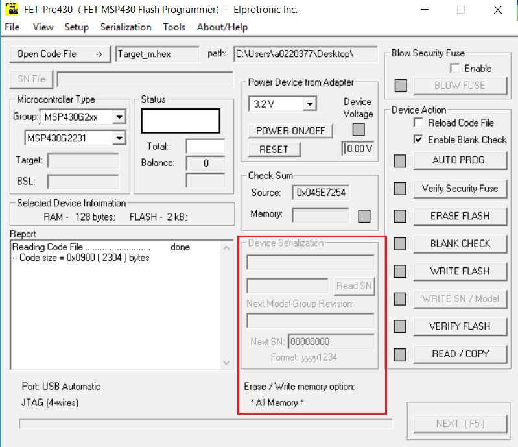Screen dimensions: 518x447
Task: Open the Serialization menu
Action: (126, 27)
